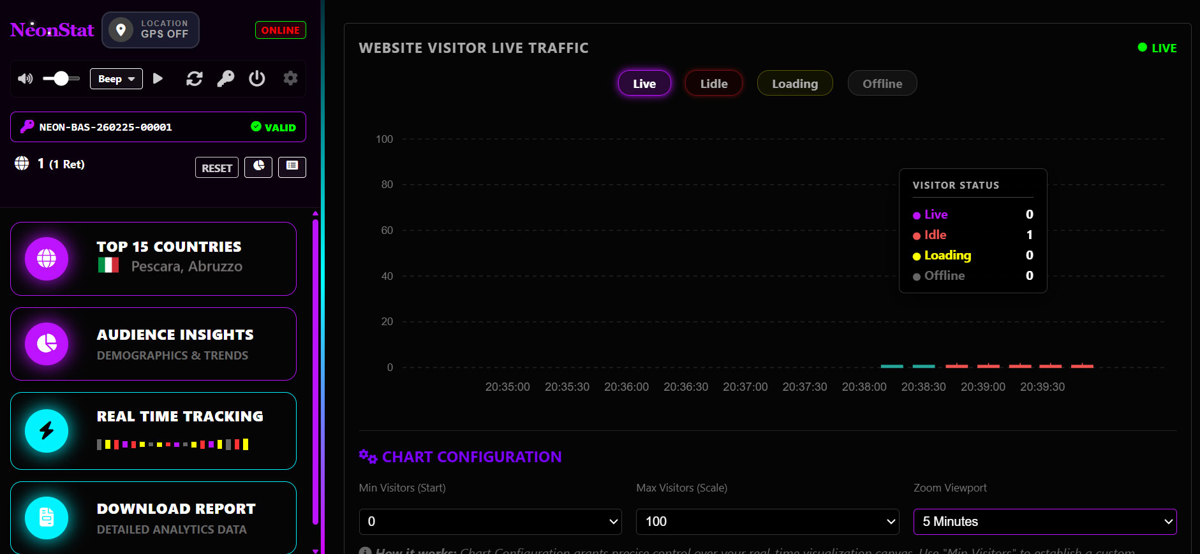Open the license key icon
This screenshot has width=1200, height=554.
pos(225,78)
